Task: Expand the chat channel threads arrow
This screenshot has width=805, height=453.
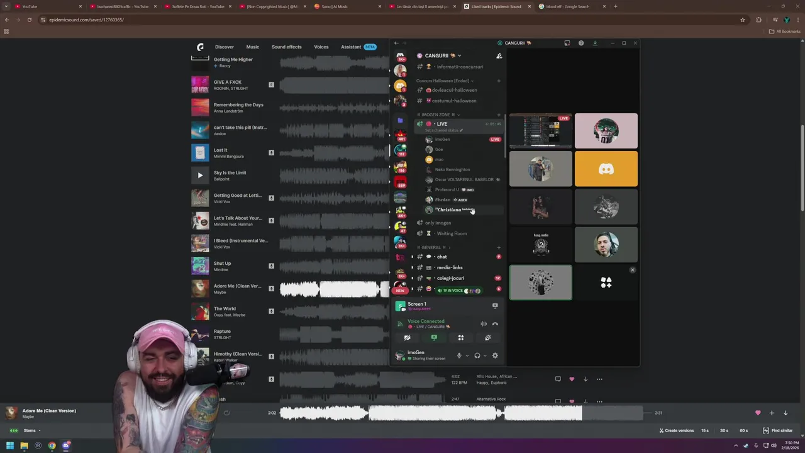Action: [x=412, y=257]
